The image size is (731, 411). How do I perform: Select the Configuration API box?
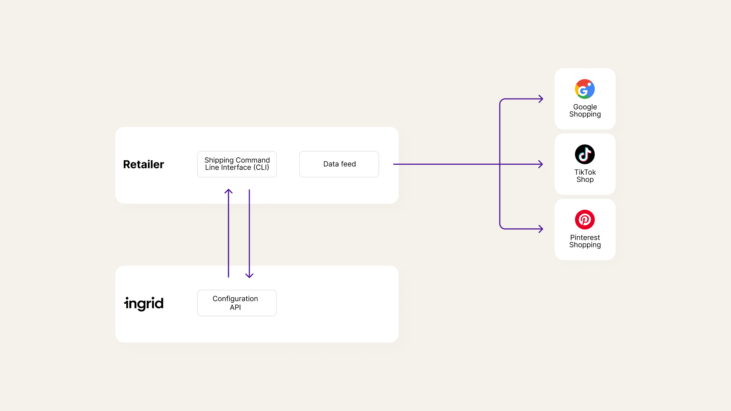[x=237, y=303]
